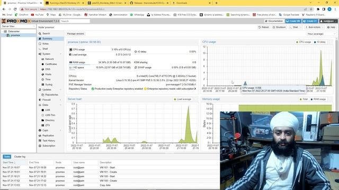Open the Server View dropdown
339x190 pixels.
tap(19, 26)
